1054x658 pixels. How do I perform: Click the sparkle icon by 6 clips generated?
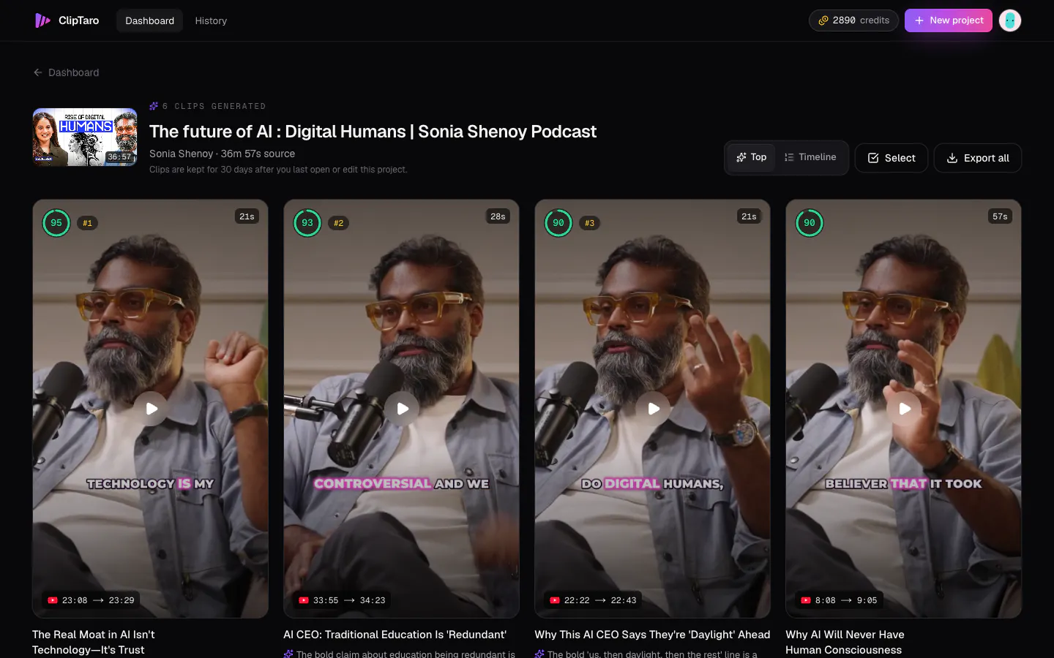(154, 106)
